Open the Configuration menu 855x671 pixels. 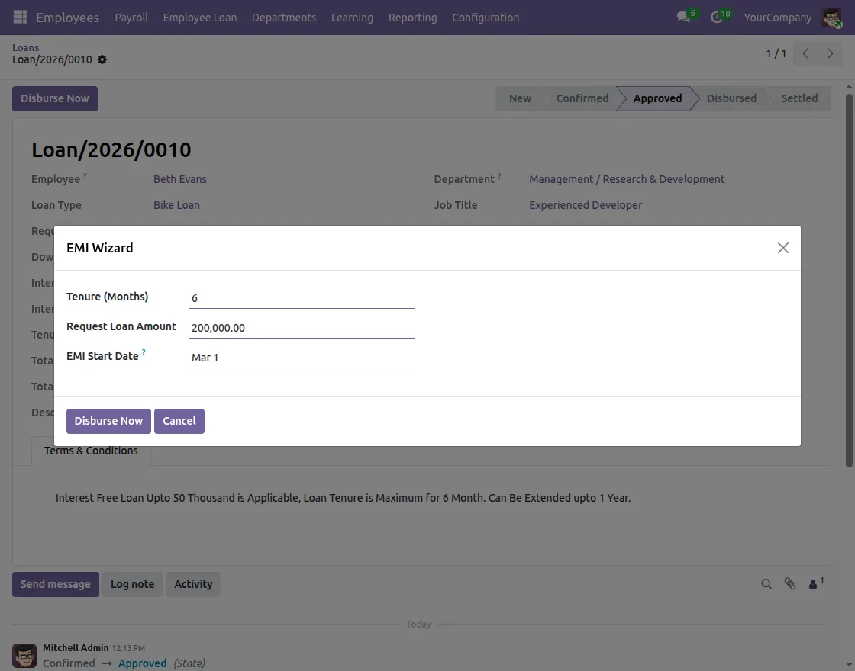[486, 17]
